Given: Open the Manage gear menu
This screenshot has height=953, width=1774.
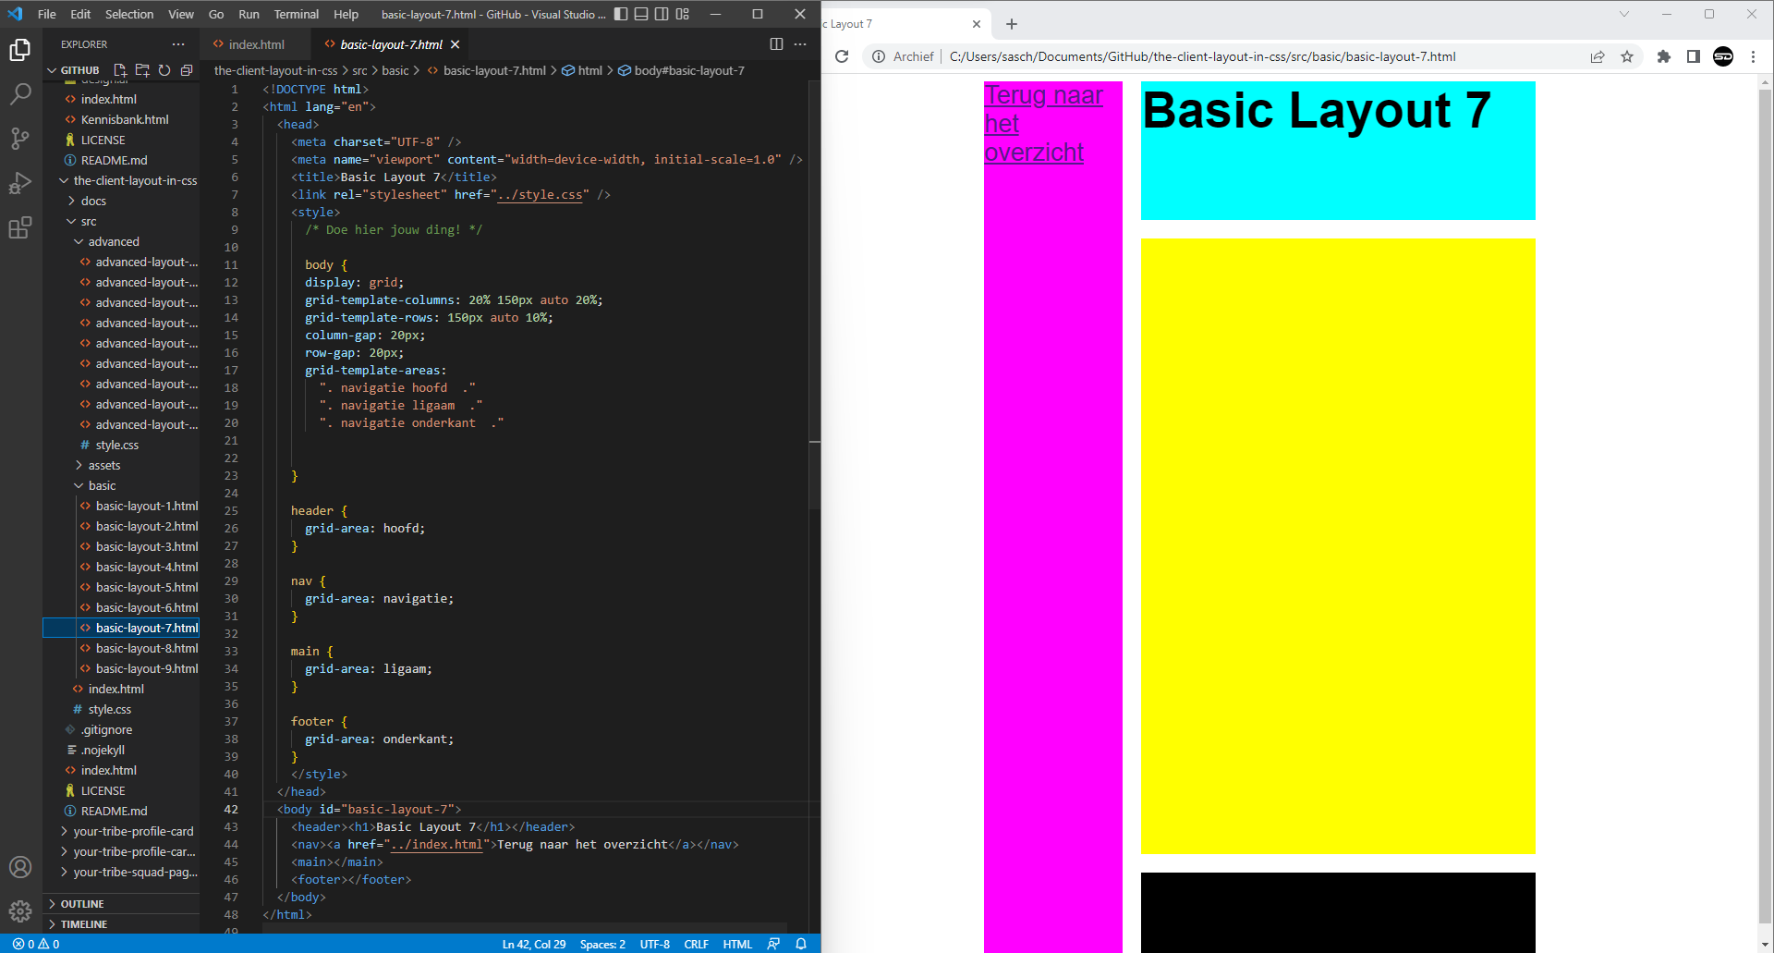Looking at the screenshot, I should tap(20, 911).
